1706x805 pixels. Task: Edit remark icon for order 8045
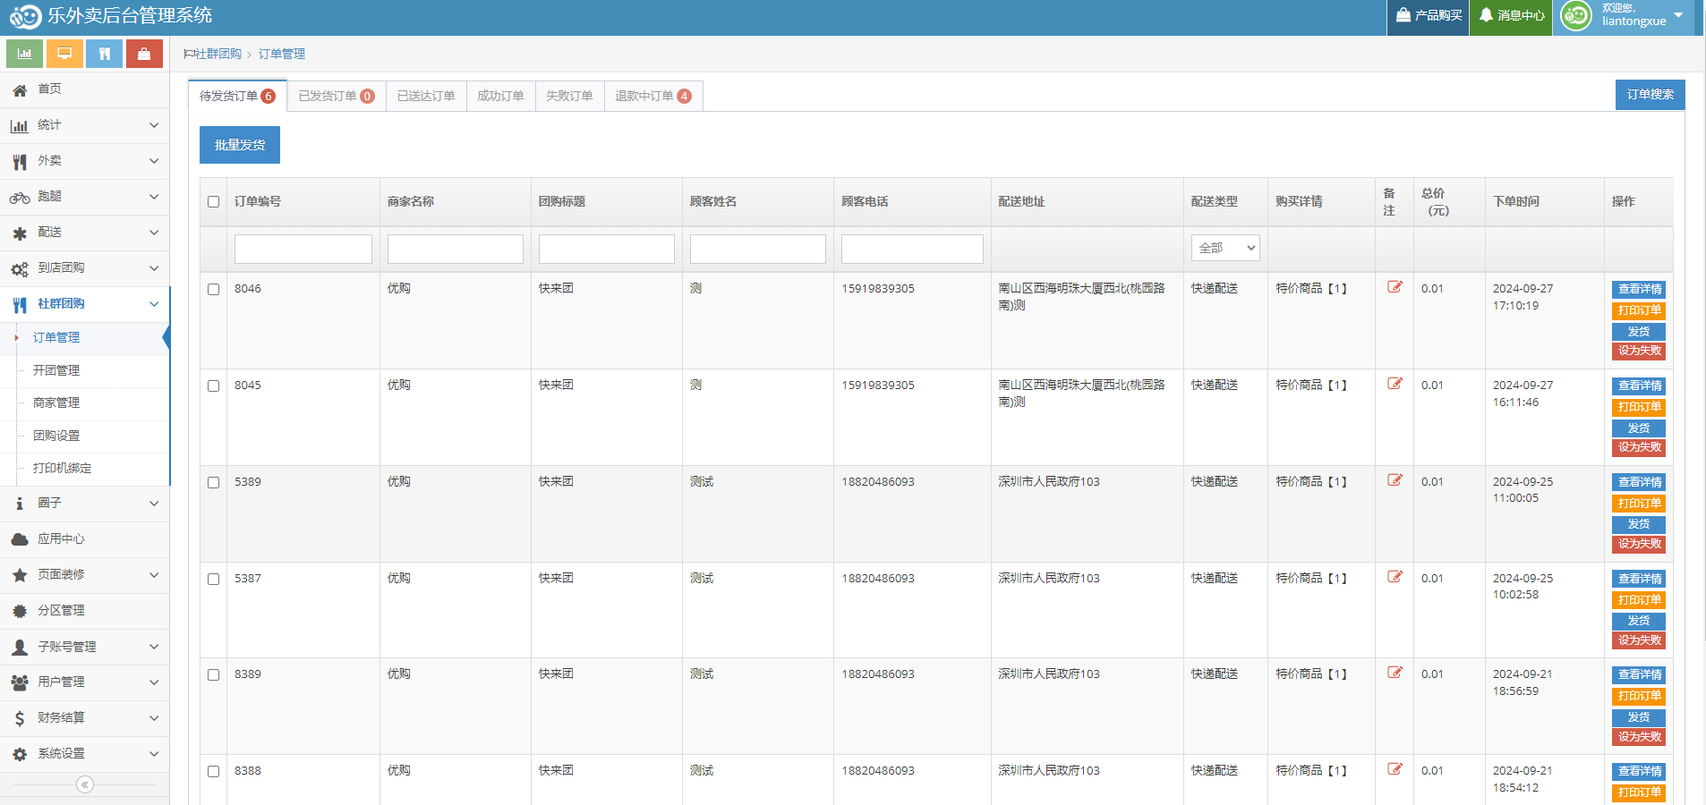click(1395, 384)
